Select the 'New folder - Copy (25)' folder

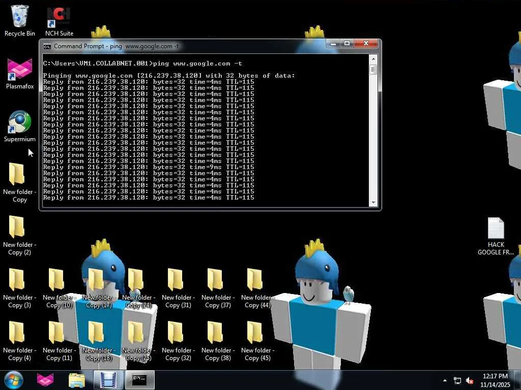(138, 341)
